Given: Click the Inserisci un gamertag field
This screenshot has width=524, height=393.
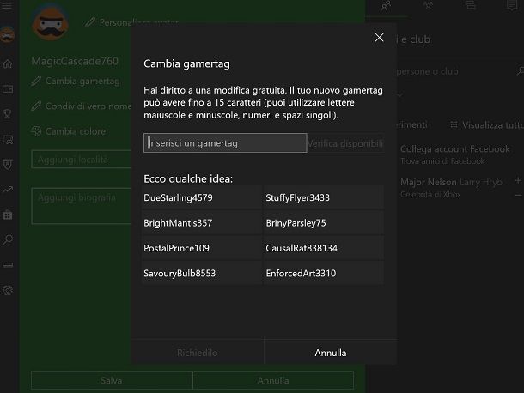Looking at the screenshot, I should pyautogui.click(x=225, y=143).
